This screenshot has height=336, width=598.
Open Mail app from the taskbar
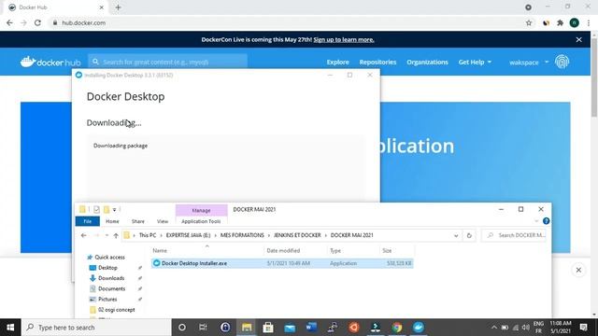tap(290, 328)
